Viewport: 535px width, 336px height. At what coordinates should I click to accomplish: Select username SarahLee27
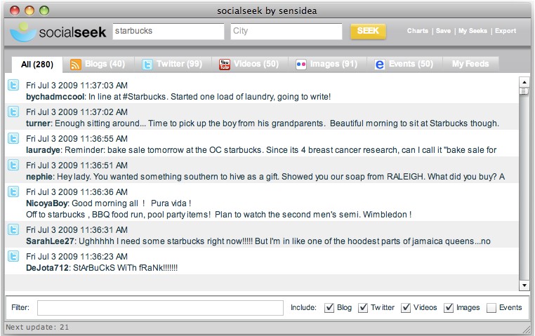tap(50, 241)
